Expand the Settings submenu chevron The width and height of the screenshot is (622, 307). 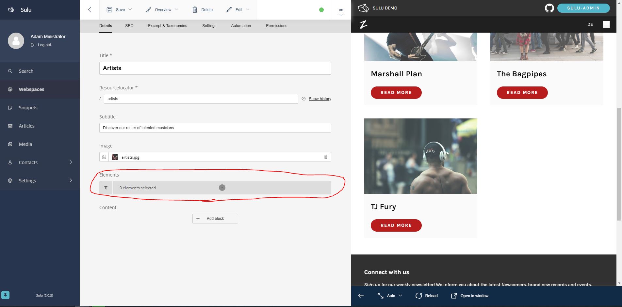71,180
